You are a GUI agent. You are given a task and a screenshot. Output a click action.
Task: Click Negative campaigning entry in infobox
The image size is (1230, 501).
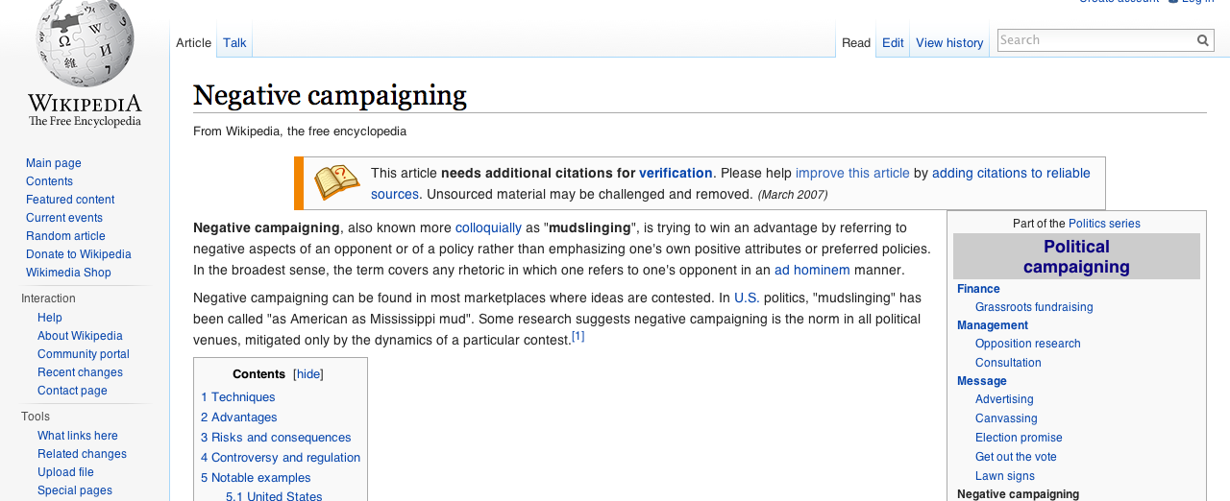[1018, 494]
